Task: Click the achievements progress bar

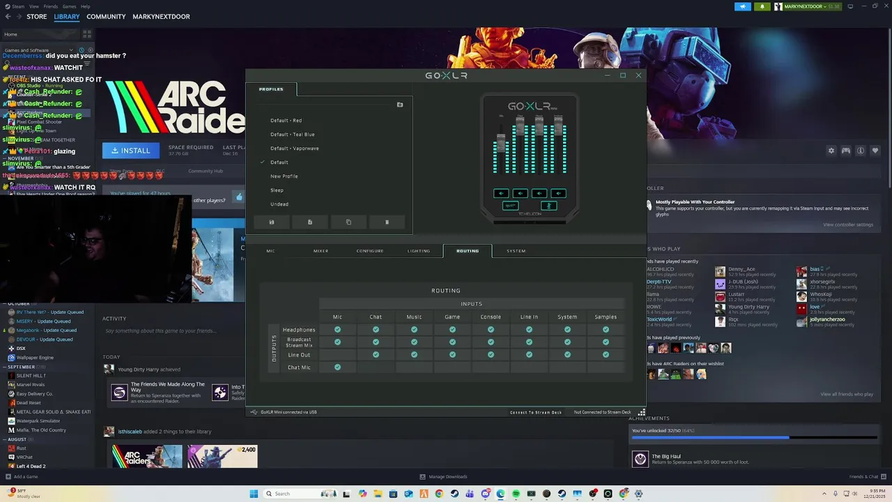Action: tap(753, 438)
